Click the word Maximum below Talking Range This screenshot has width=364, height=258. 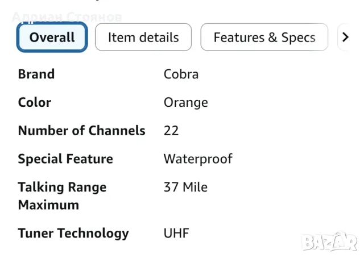48,205
